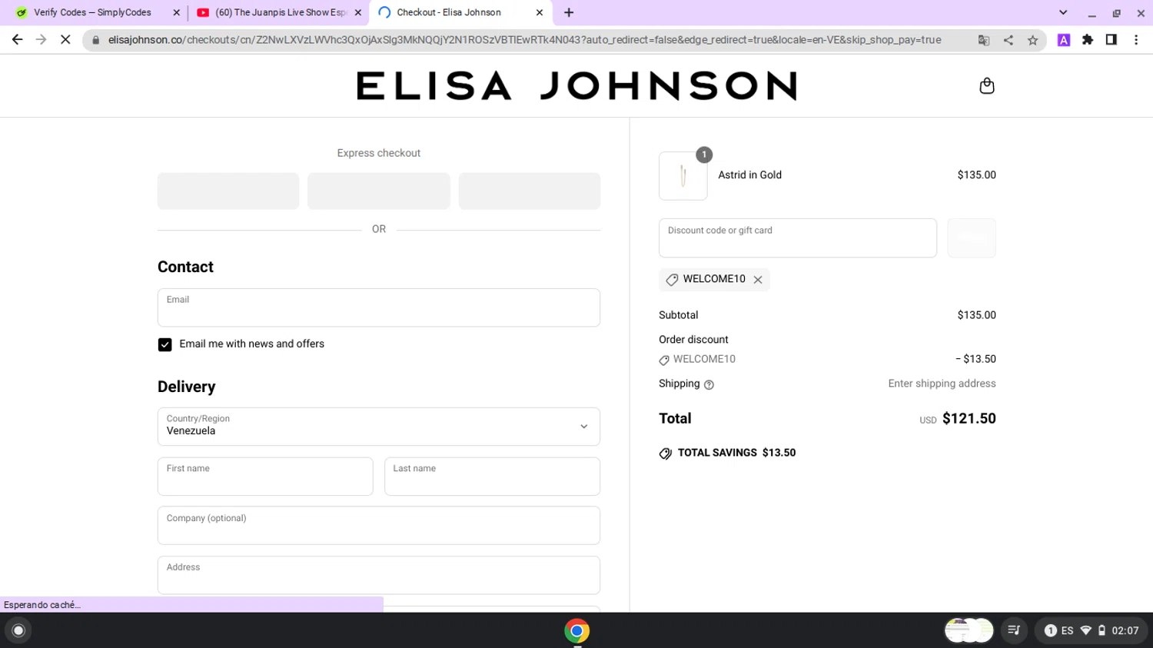Click the Subtotal $135.00 value
This screenshot has width=1153, height=648.
pyautogui.click(x=976, y=315)
